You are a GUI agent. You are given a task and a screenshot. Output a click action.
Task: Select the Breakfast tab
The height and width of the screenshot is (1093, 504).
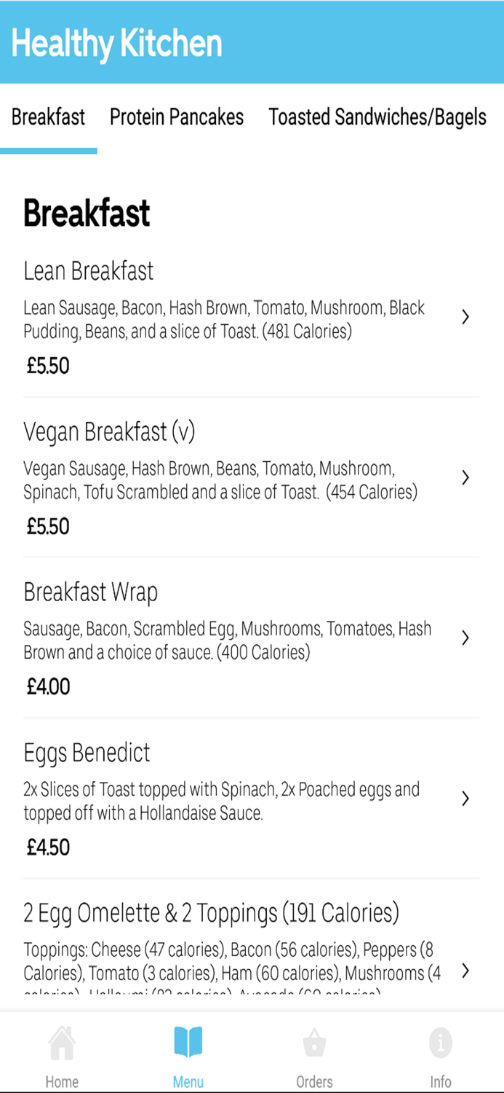coord(48,117)
